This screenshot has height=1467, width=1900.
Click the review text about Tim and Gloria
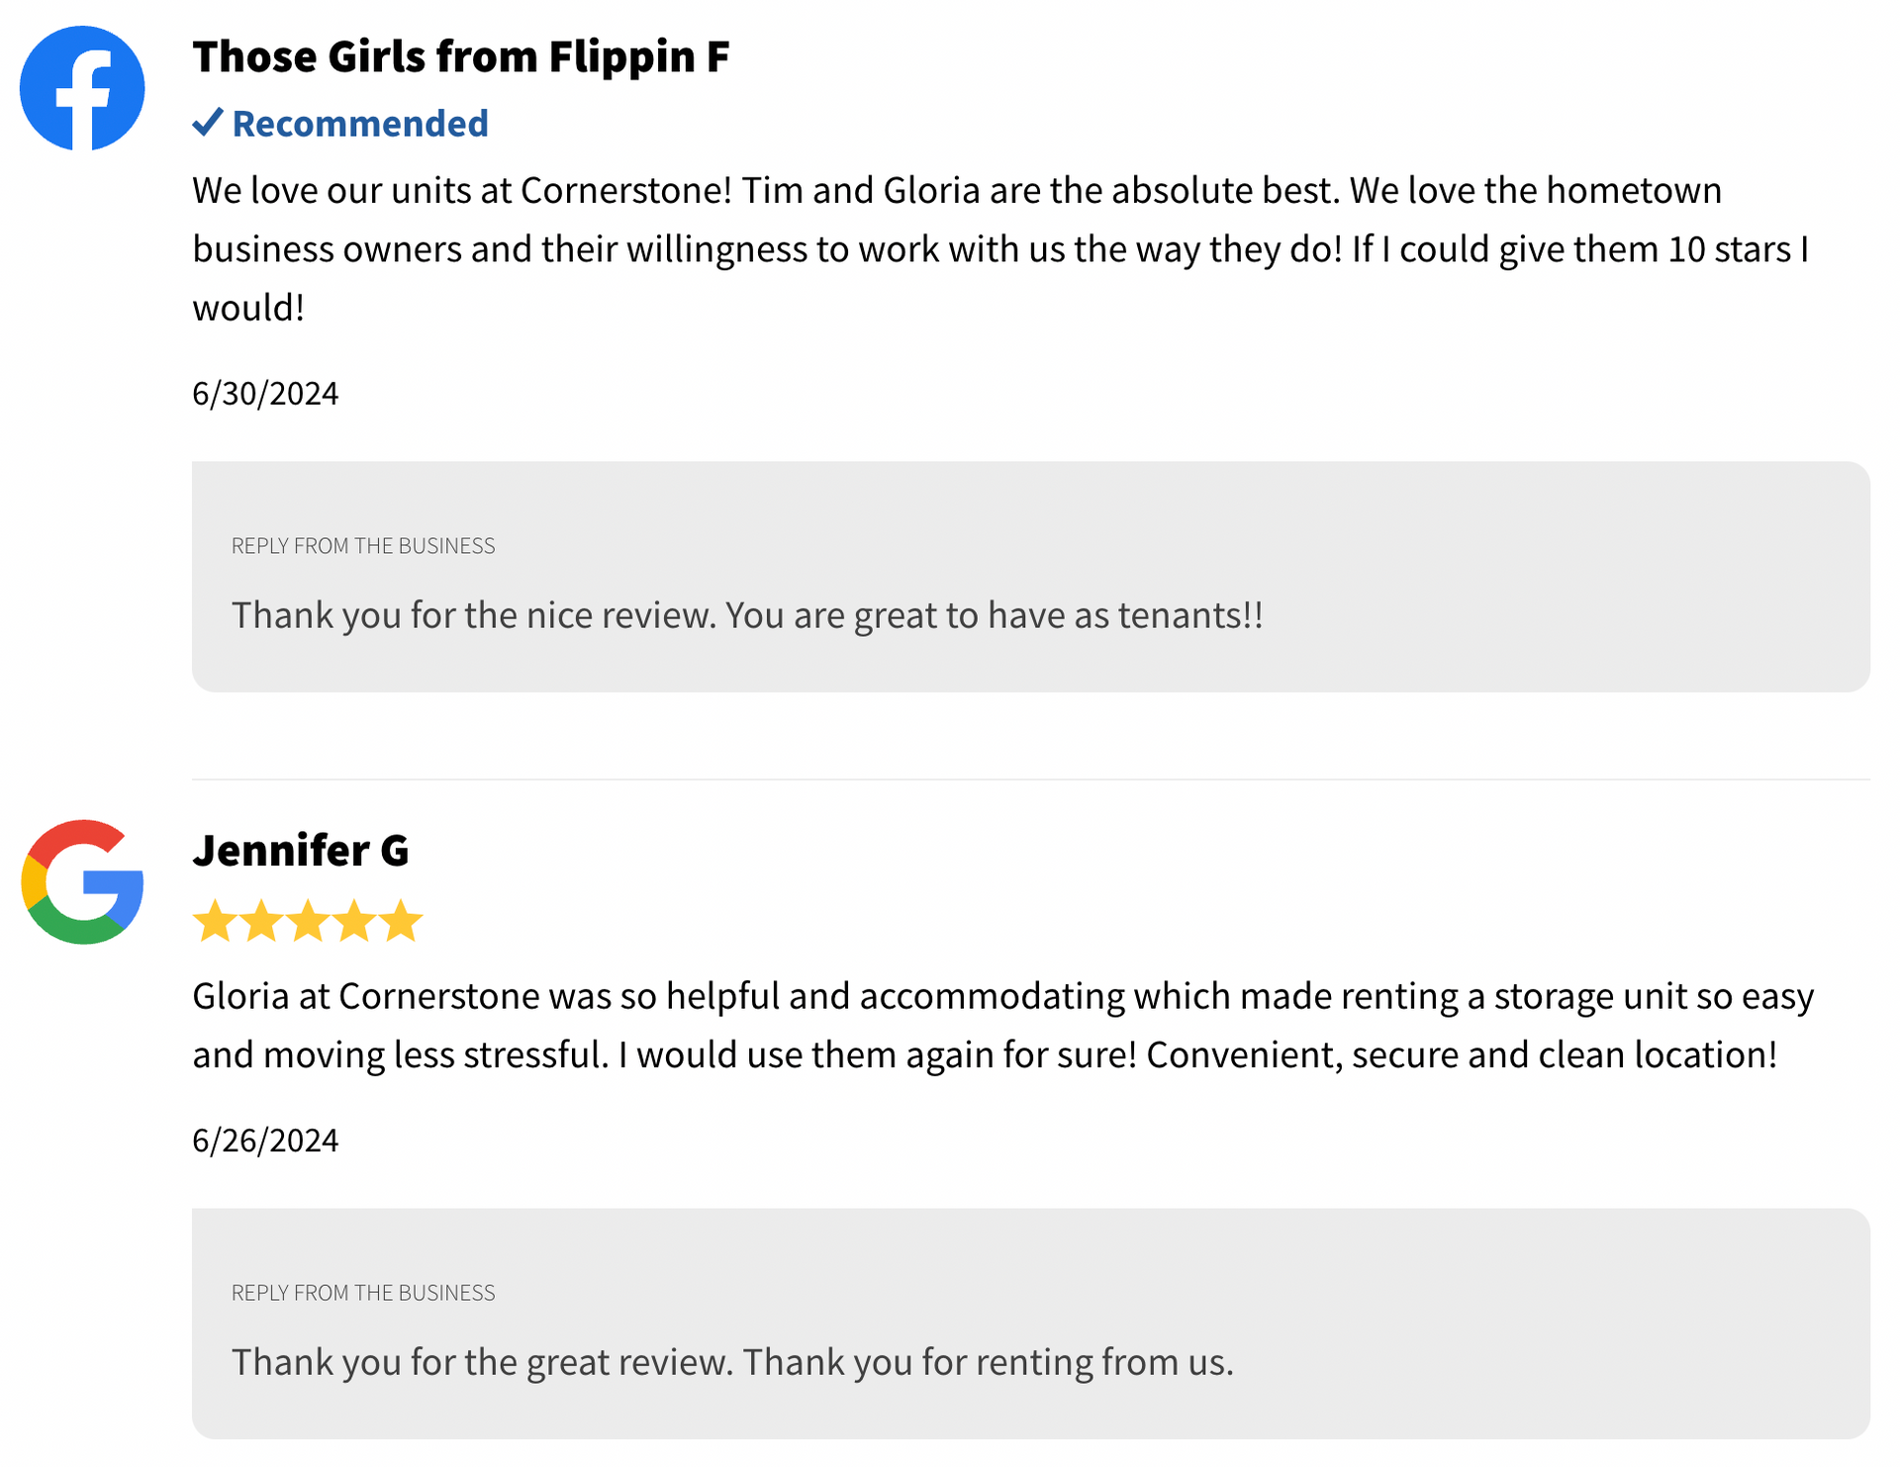tap(1000, 248)
